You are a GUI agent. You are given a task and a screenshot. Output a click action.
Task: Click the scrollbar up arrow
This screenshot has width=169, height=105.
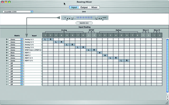pyautogui.click(x=167, y=97)
